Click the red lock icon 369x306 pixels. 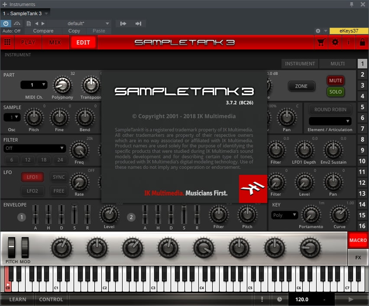[x=363, y=42]
